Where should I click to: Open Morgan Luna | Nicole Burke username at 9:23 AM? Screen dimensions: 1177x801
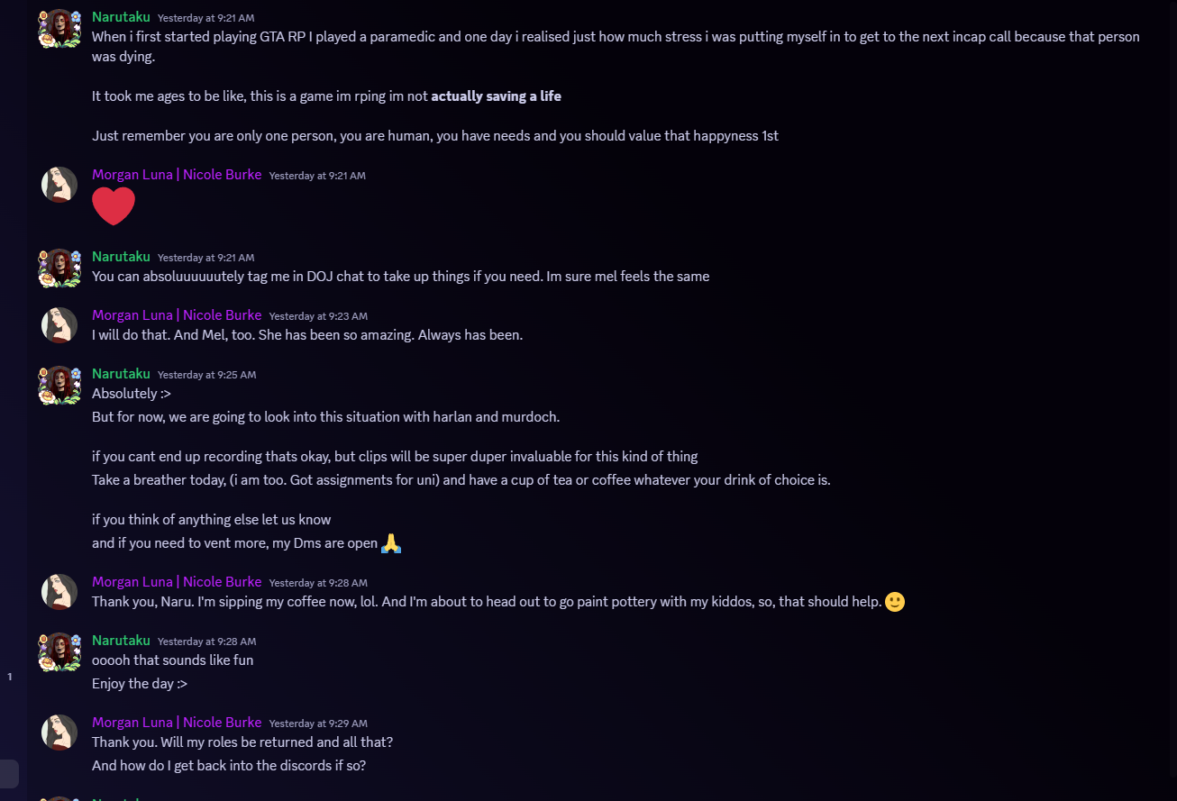177,315
